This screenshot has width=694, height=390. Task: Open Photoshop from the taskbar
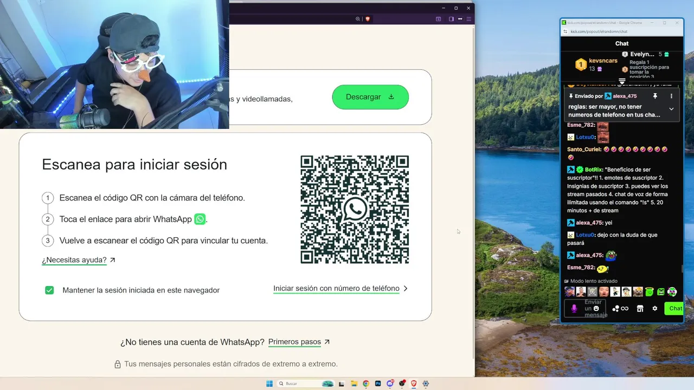[378, 383]
